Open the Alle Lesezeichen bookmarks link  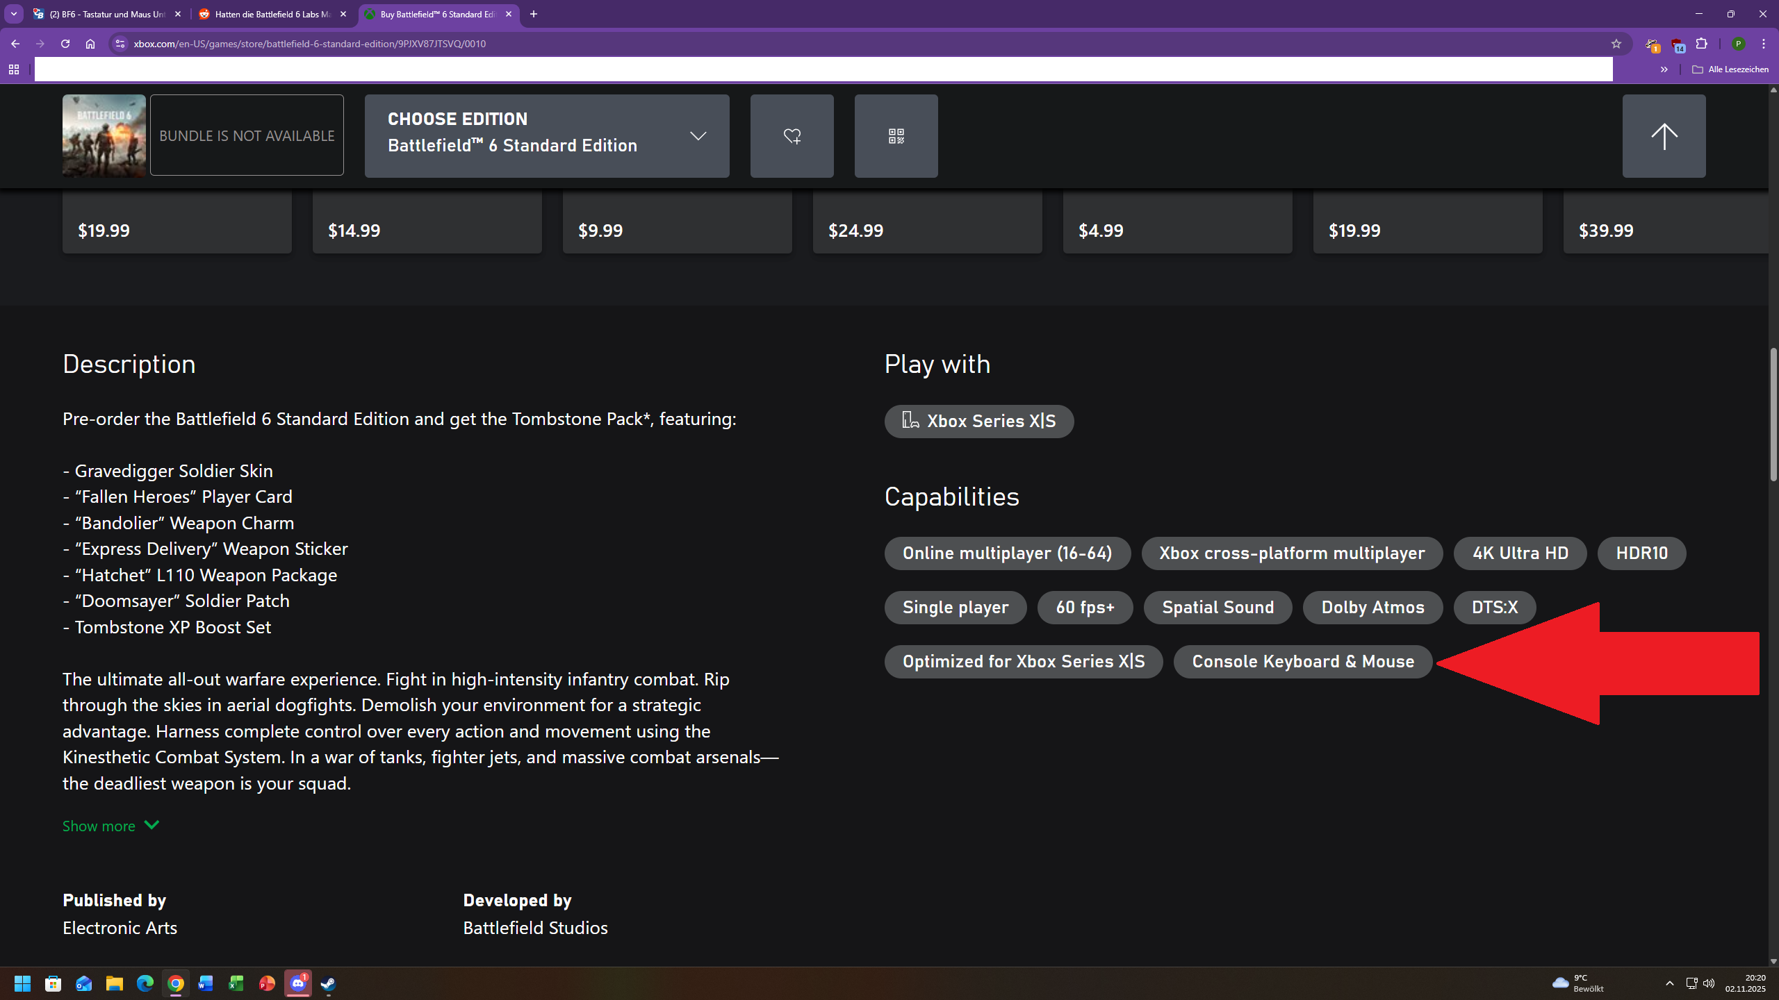(1732, 69)
